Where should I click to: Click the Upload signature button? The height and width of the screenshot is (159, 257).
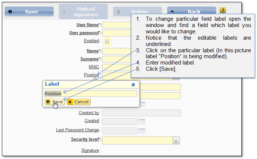coord(83,11)
